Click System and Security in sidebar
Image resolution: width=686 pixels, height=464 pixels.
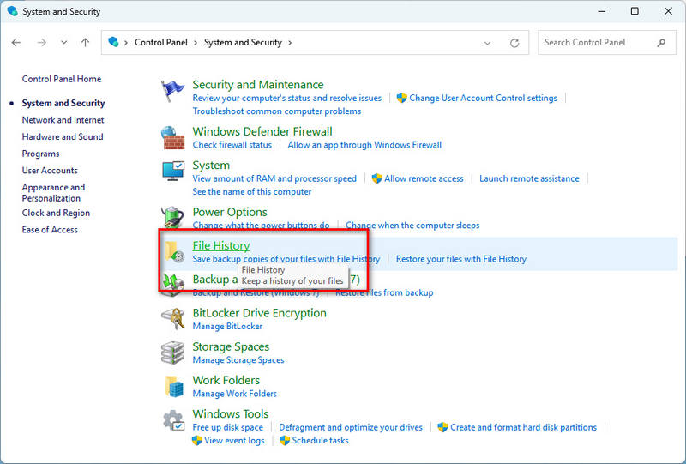point(63,103)
